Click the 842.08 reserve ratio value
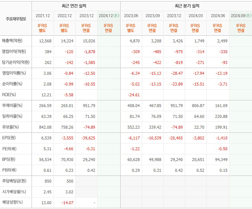Viewport: 252px width, 209px height. tap(45, 127)
